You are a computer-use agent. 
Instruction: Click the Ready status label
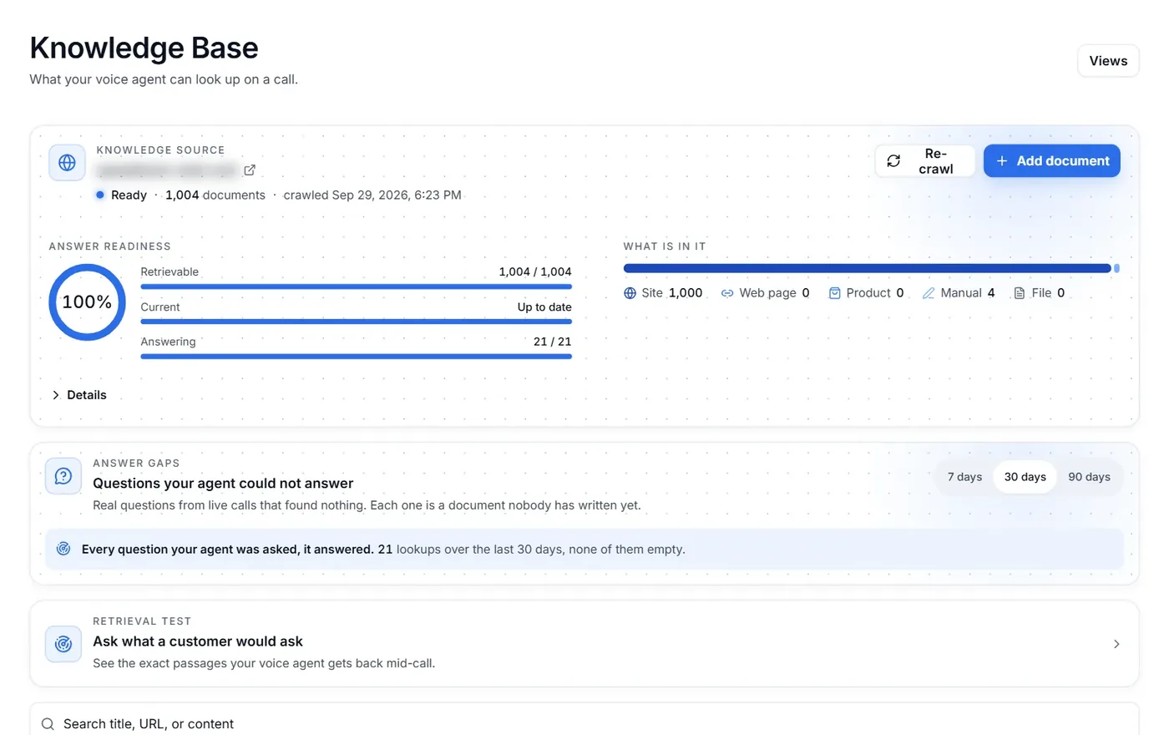click(129, 195)
